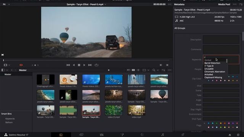This screenshot has height=137, width=244.
Task: Select Gimbal keyword suggestion
Action: coord(208,60)
